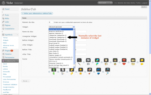The height and width of the screenshot is (95, 151).
Task: Click the WordPress logo icon
Action: (4, 3)
